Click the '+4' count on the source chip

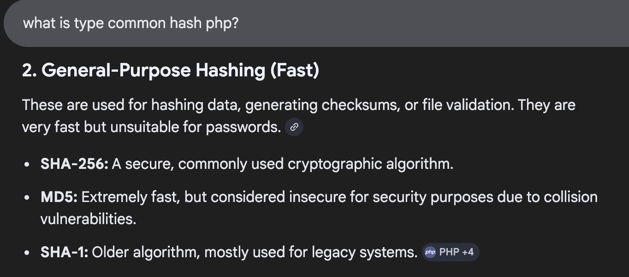469,252
